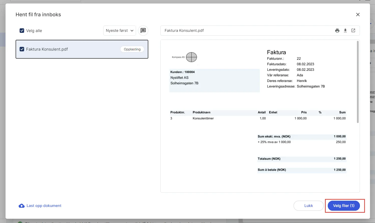Open PDF preview in new window
Screen dimensions: 375x223
[x=353, y=31]
